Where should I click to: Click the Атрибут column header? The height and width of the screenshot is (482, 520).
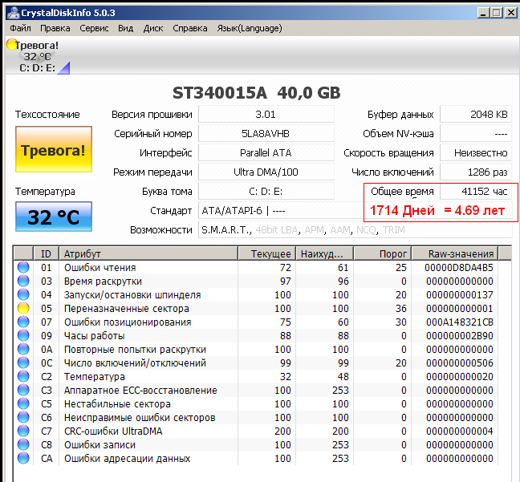148,253
